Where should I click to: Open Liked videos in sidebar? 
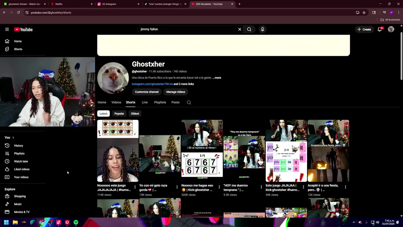click(x=21, y=169)
